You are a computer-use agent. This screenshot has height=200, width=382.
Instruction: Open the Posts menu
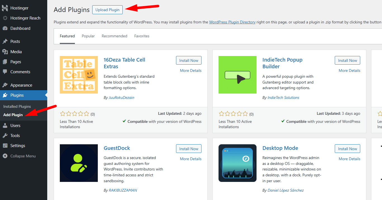click(23, 42)
